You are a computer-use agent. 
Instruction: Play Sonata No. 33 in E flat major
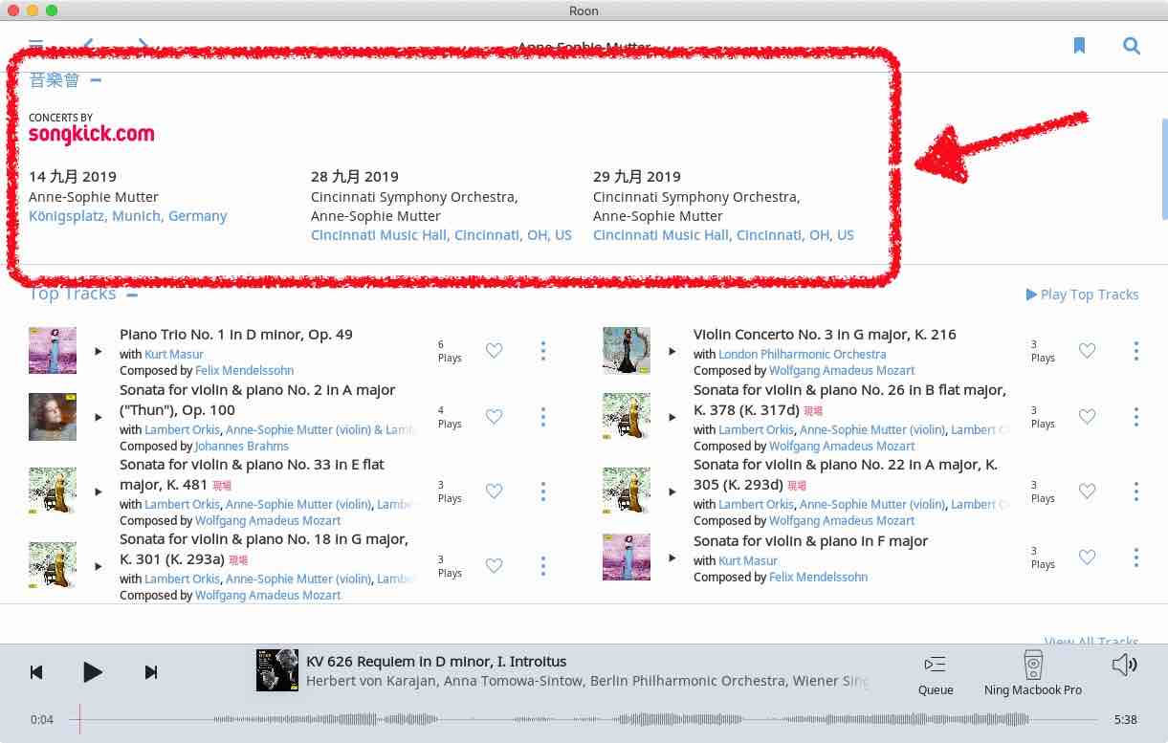[98, 492]
